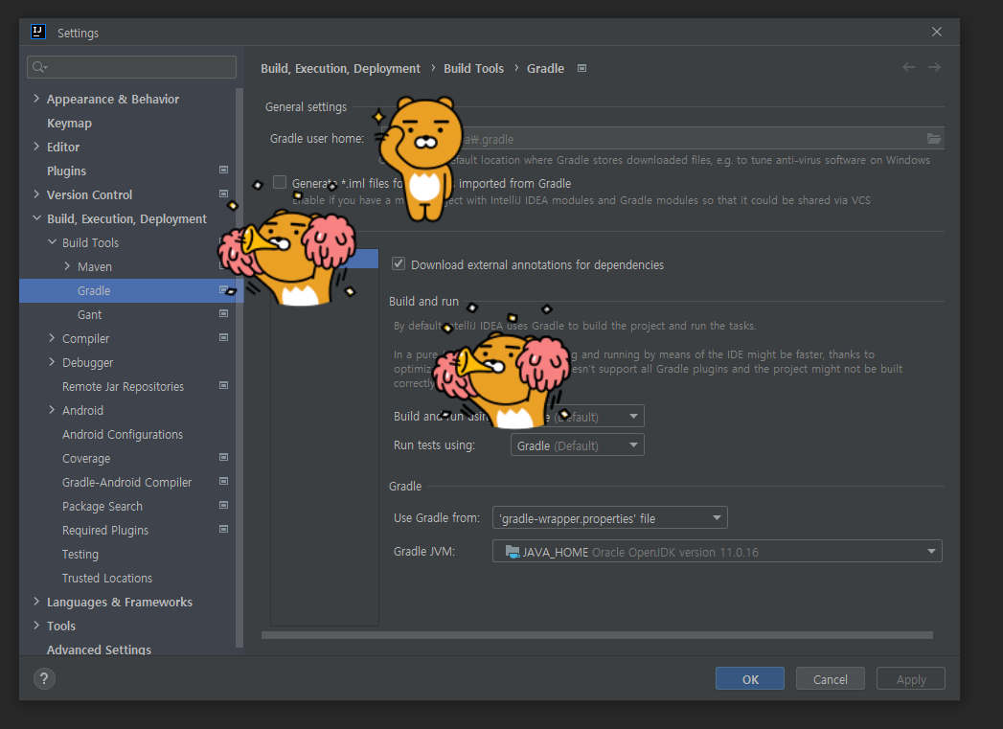Screen dimensions: 1003x729
Task: Expand the Android node
Action: [x=52, y=410]
